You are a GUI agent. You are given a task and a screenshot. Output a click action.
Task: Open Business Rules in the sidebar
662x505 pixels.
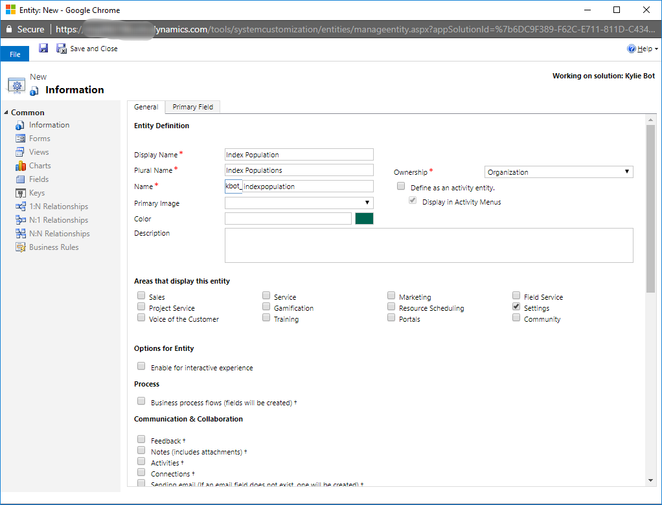click(54, 247)
